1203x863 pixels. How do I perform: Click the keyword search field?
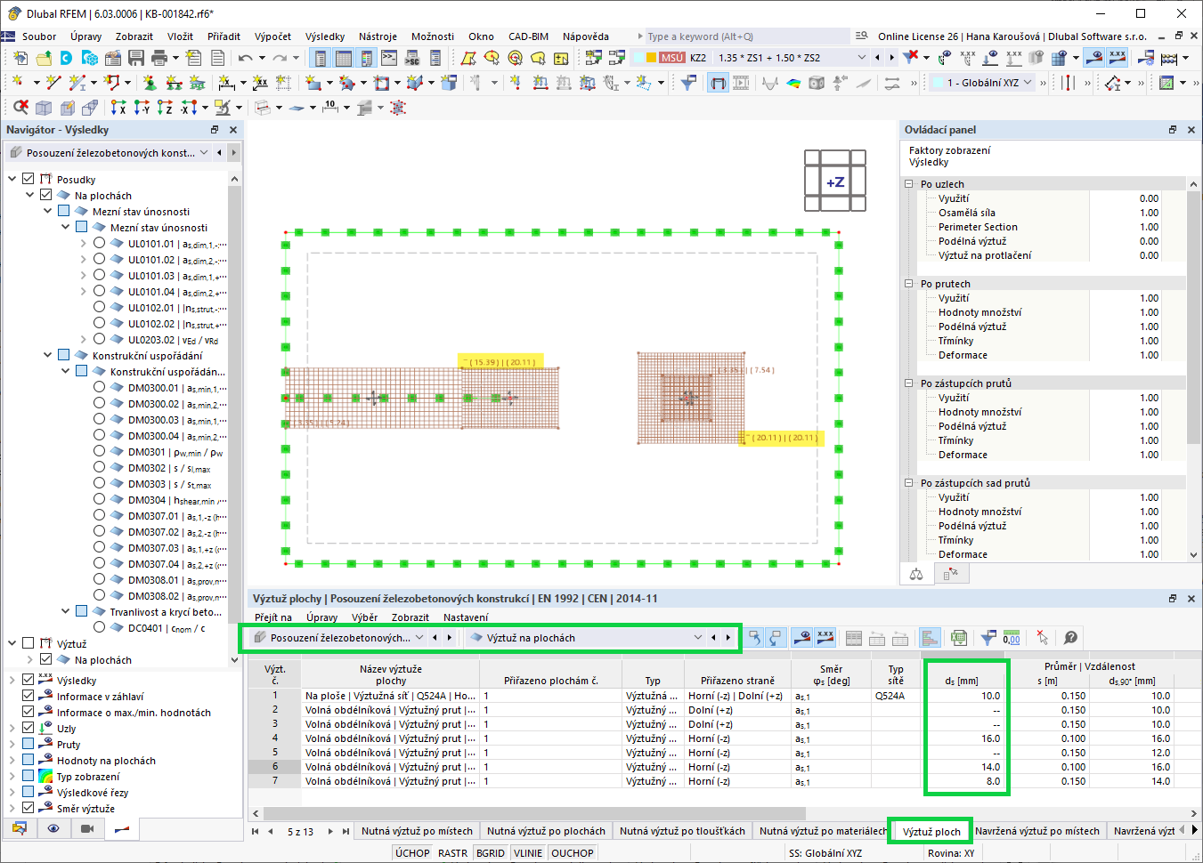pyautogui.click(x=747, y=36)
